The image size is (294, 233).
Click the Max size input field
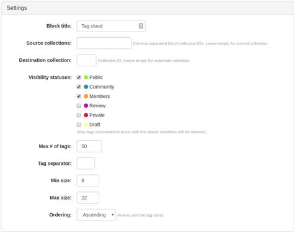coord(88,198)
